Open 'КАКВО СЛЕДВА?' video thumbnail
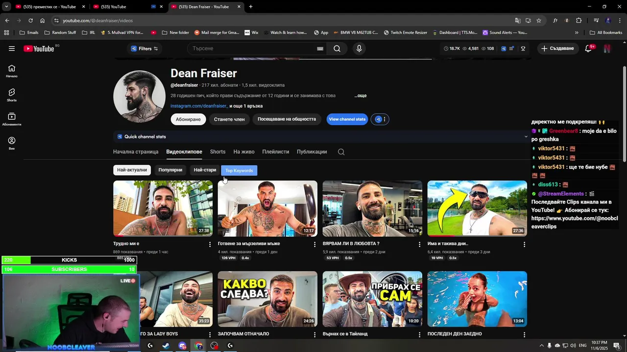The height and width of the screenshot is (352, 627). 267,299
